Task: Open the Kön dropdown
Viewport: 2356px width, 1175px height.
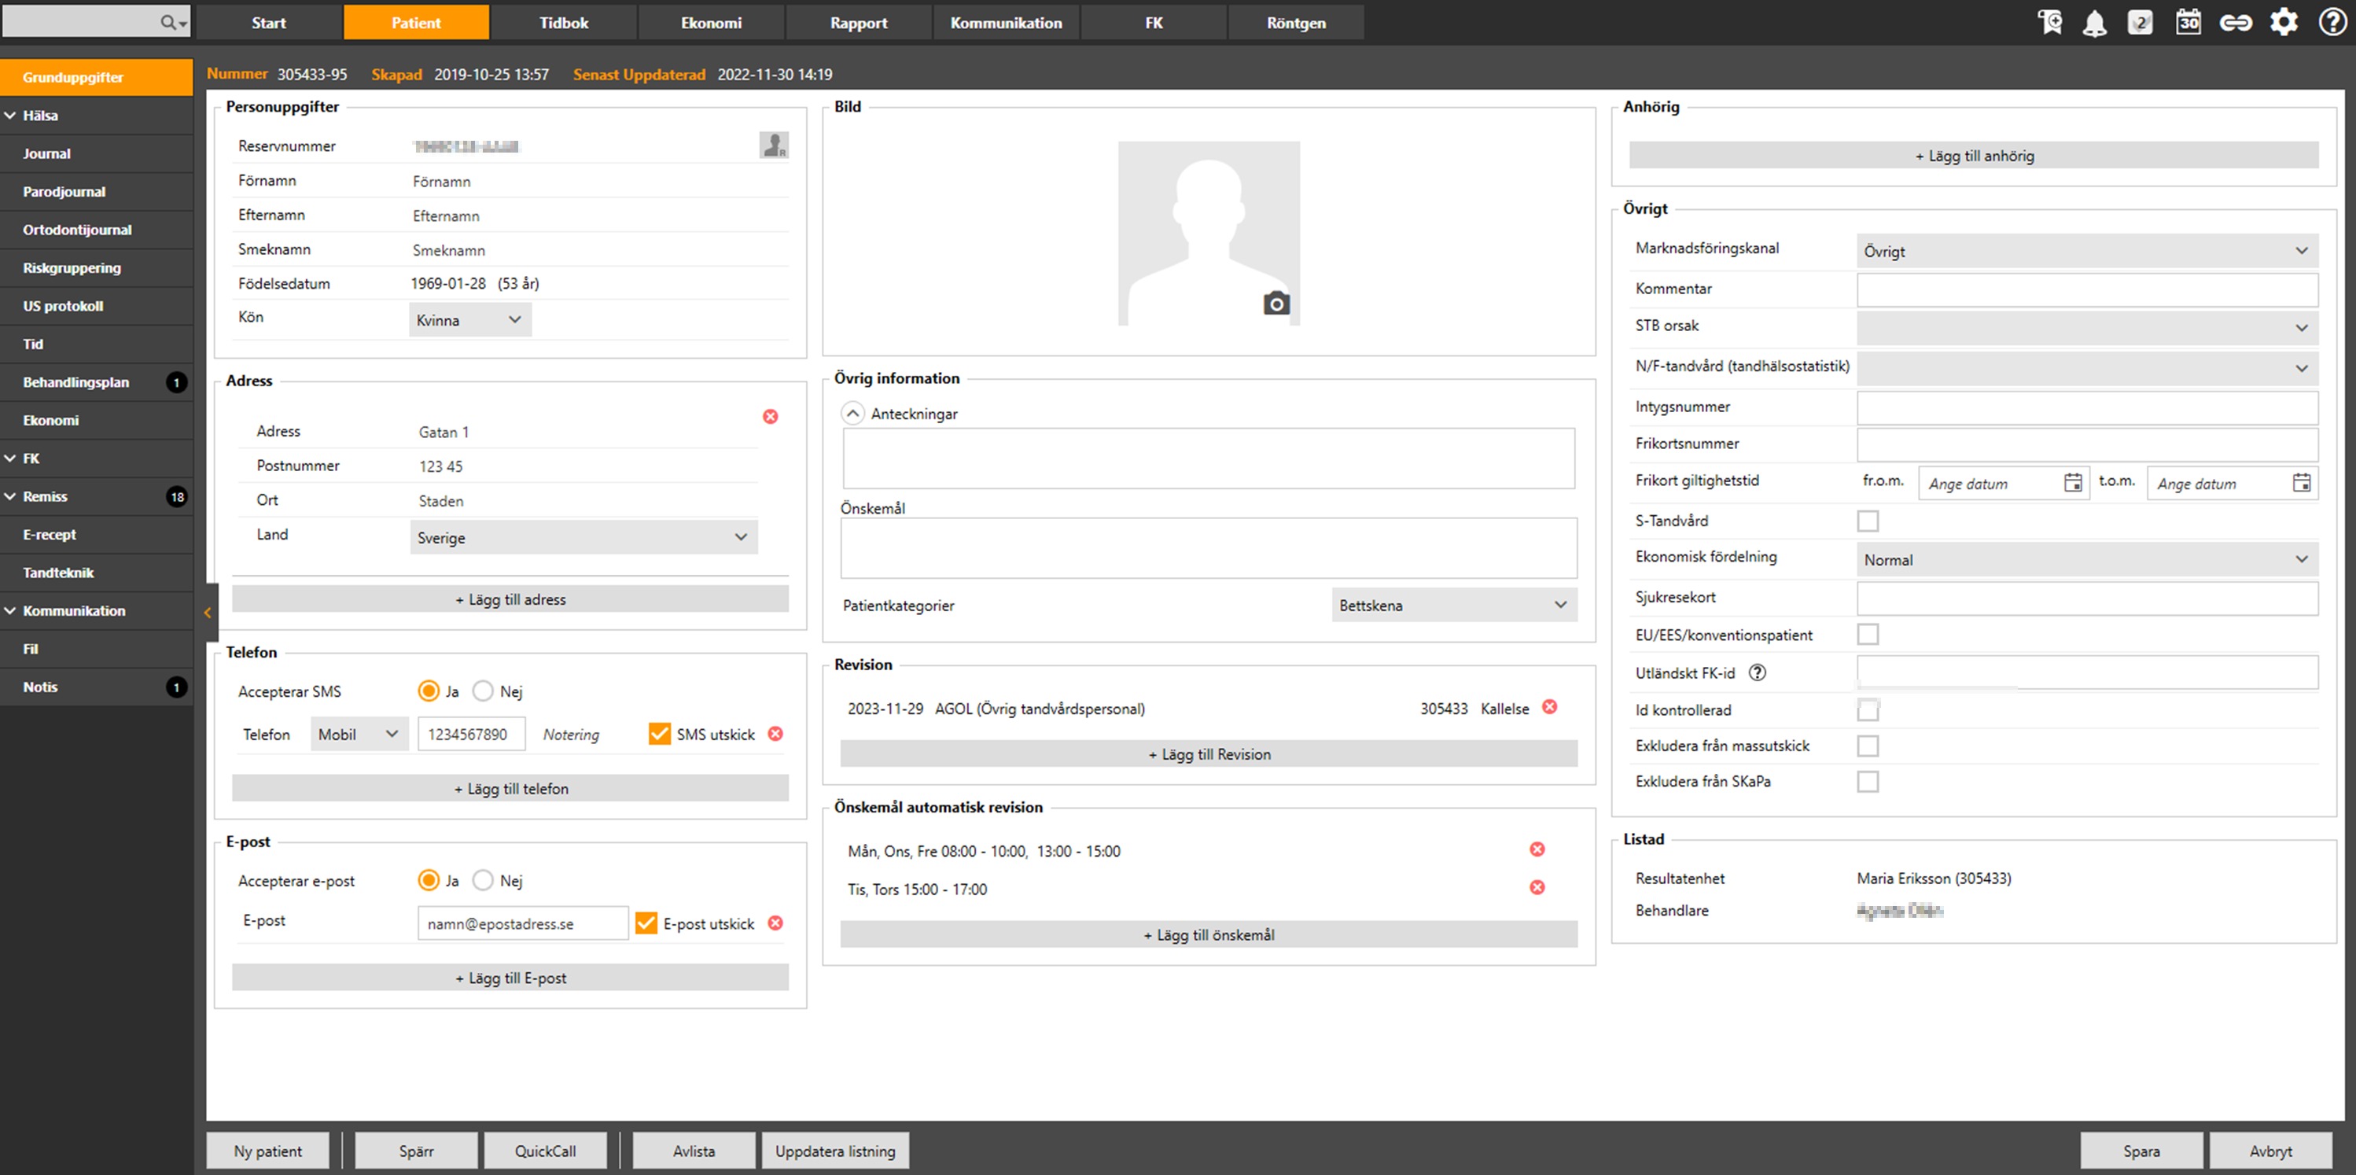Action: (469, 320)
